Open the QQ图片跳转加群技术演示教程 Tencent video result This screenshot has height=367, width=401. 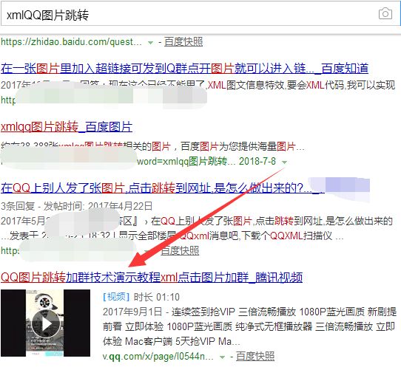click(152, 277)
